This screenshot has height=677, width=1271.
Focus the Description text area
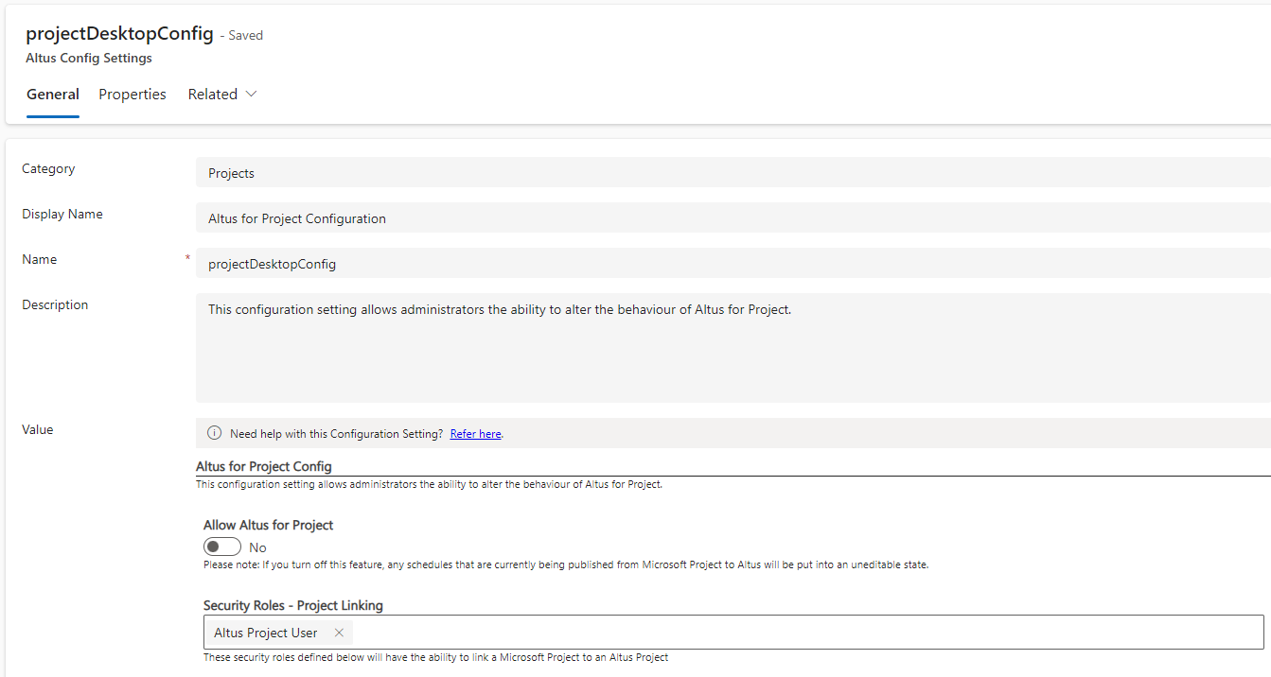[733, 348]
